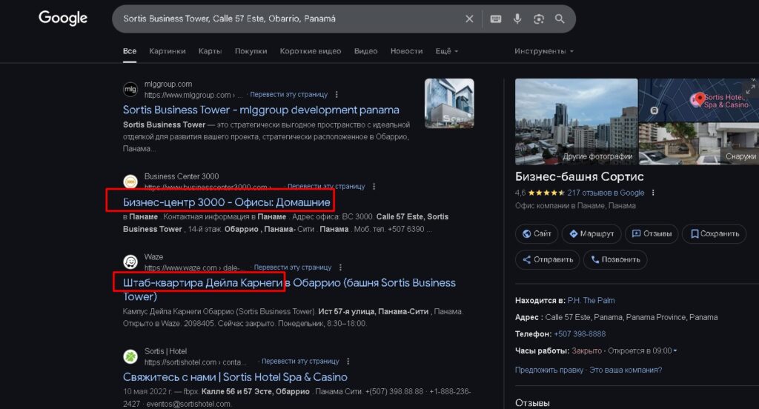Switch to the Картинки tab
The height and width of the screenshot is (409, 759).
[168, 51]
